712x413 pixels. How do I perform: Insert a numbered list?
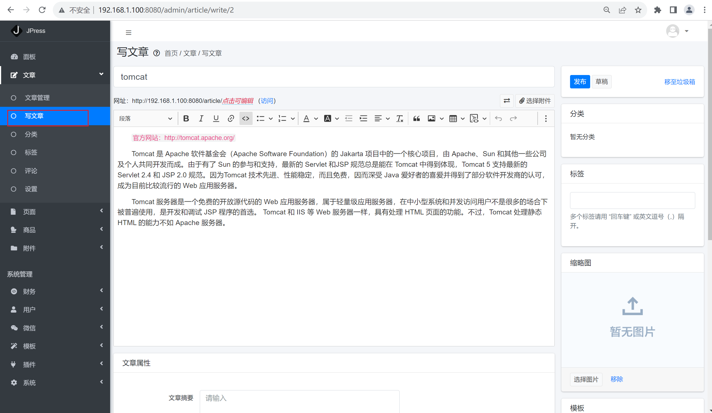point(282,119)
